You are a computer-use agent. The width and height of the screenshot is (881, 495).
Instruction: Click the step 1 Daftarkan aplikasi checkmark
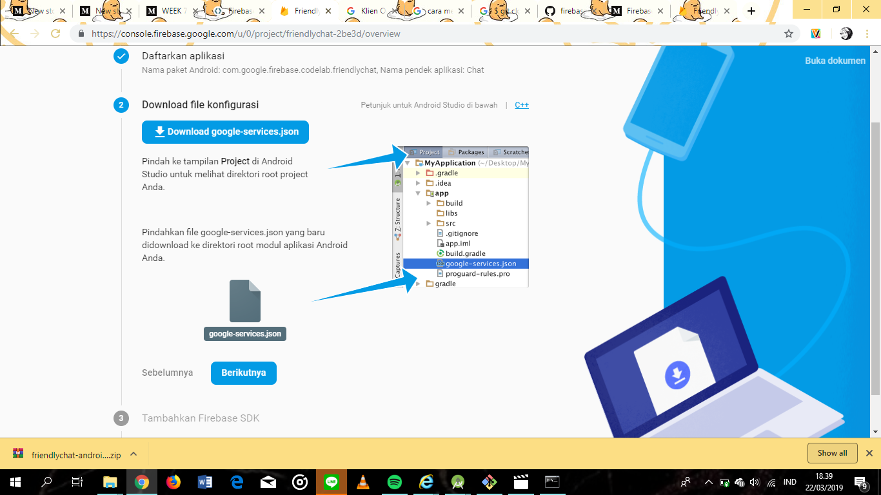[121, 56]
